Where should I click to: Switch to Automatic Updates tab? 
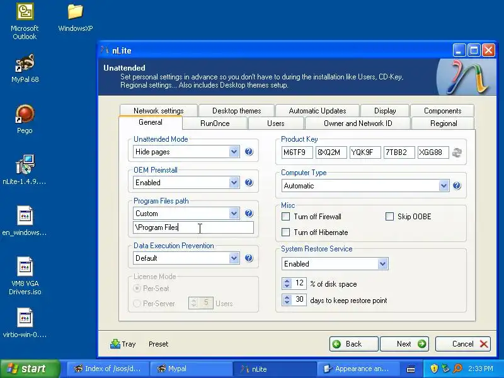coord(318,111)
